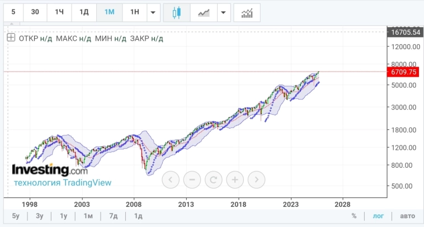
Task: Choose the 30 minute interval
Action: 35,12
